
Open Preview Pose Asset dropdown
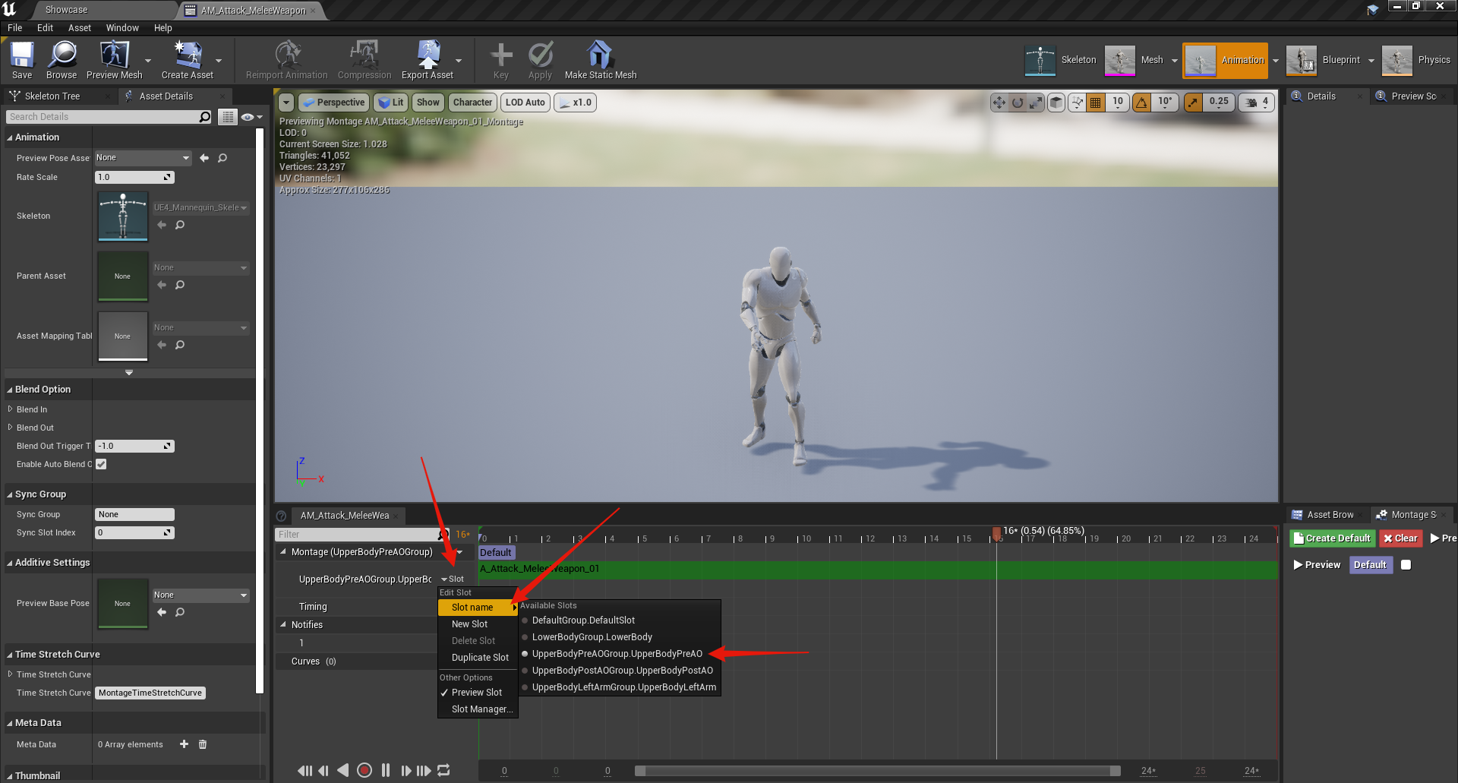(x=142, y=158)
